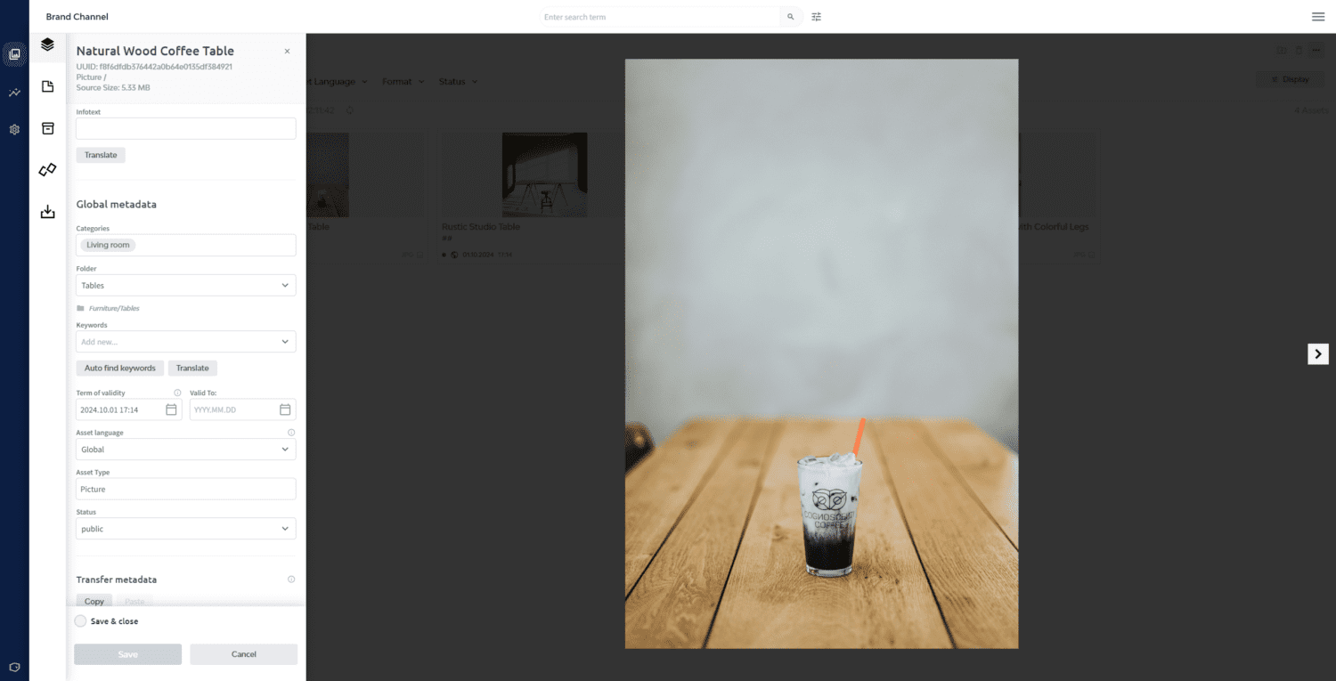
Task: Expand the Asset language dropdown
Action: (x=186, y=450)
